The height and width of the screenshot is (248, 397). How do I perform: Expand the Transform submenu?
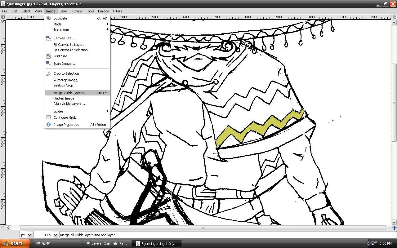pyautogui.click(x=61, y=29)
